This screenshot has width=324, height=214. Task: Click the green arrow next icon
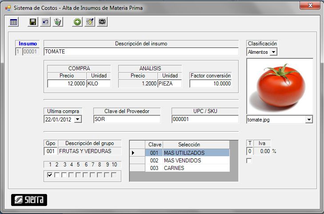tap(77, 22)
